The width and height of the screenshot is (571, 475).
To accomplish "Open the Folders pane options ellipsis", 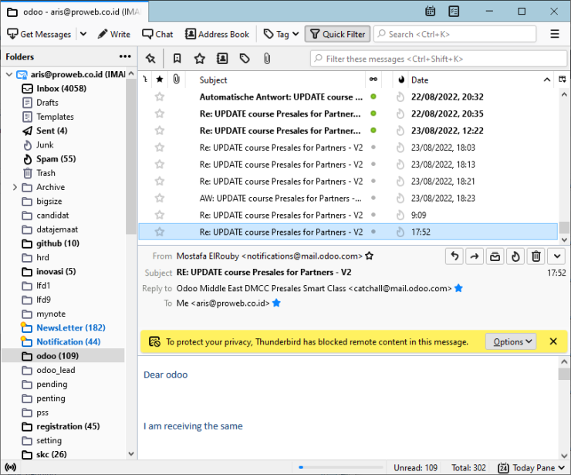I will pyautogui.click(x=125, y=56).
